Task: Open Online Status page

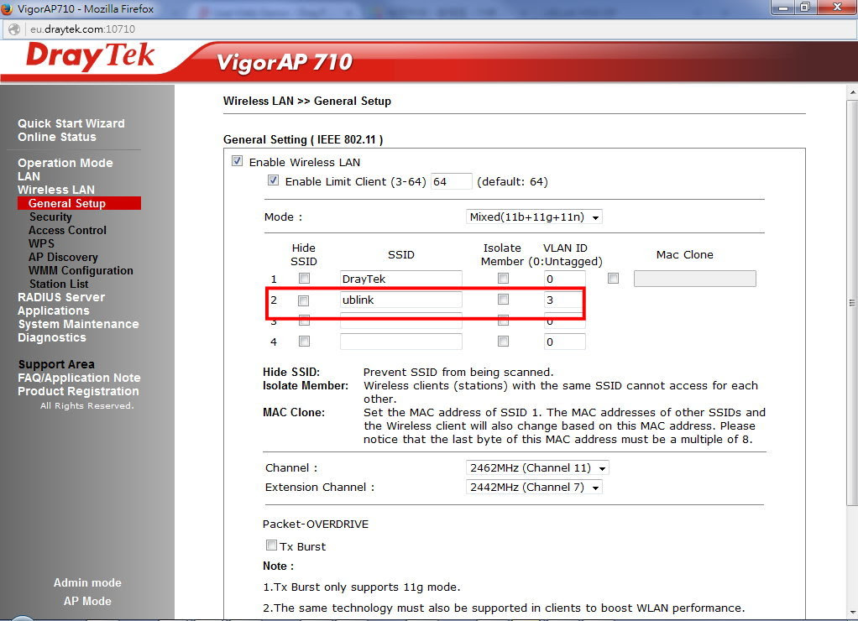Action: coord(57,137)
